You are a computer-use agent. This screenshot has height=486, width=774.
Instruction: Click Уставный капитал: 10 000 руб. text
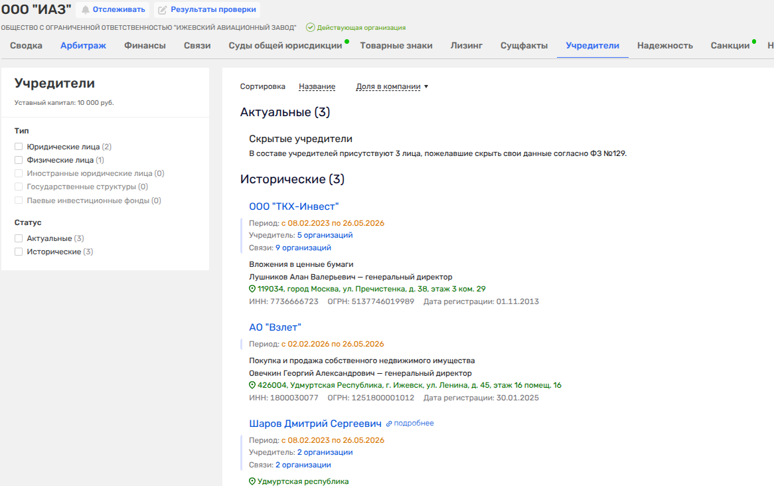[x=64, y=103]
